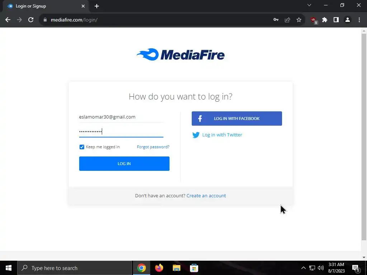Image resolution: width=367 pixels, height=275 pixels.
Task: Bookmark this tab with star icon
Action: tap(299, 20)
